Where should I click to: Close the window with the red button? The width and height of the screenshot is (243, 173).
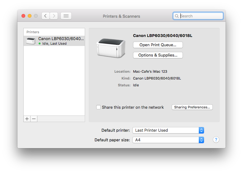[23, 16]
